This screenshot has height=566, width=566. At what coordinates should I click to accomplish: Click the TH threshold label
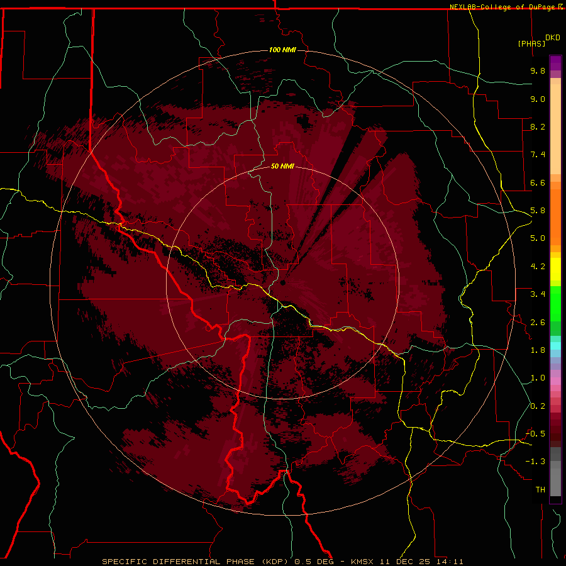(x=540, y=490)
